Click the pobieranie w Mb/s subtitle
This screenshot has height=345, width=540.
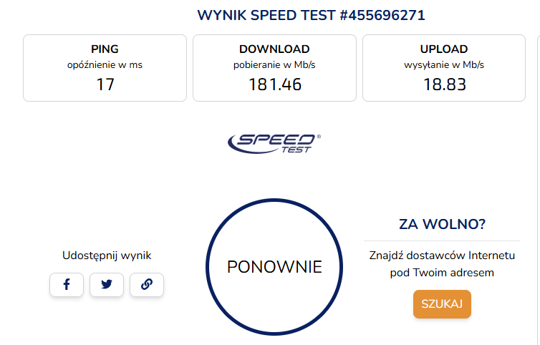pos(274,65)
